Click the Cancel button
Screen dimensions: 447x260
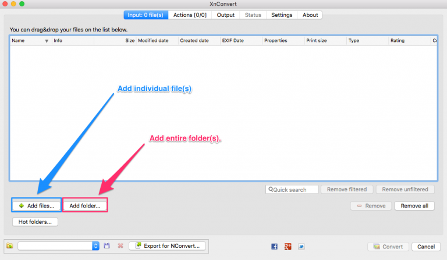click(x=426, y=247)
